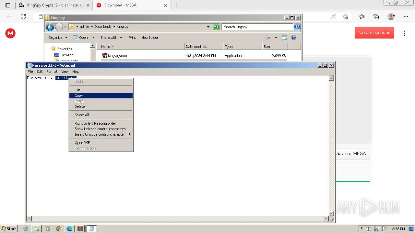This screenshot has height=233, width=415.
Task: Click Edge profile avatar
Action: click(391, 17)
